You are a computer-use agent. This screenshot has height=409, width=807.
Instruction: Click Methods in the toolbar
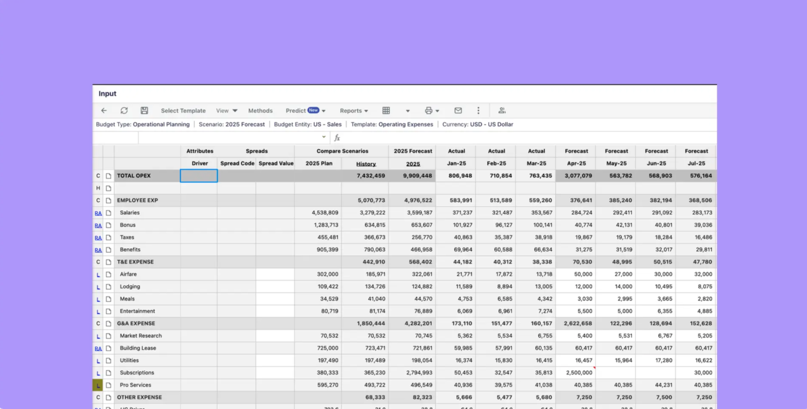point(260,110)
